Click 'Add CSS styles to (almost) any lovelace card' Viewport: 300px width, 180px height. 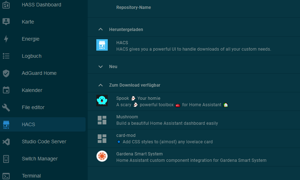point(168,142)
